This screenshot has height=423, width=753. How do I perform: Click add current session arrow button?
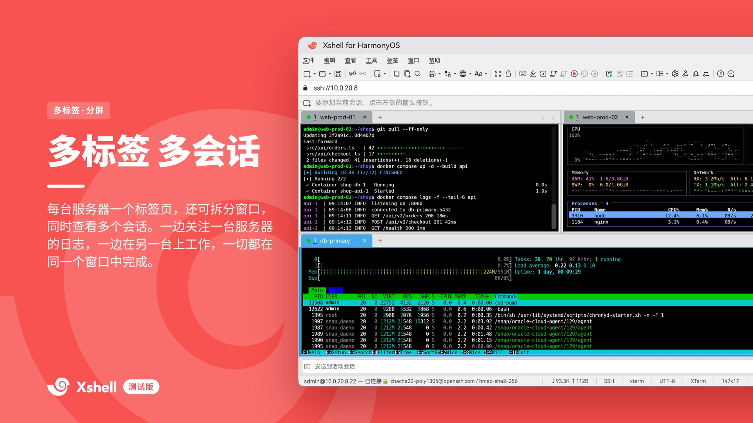pos(307,103)
